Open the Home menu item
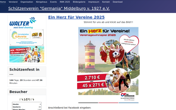The image size is (176, 110). point(3,2)
